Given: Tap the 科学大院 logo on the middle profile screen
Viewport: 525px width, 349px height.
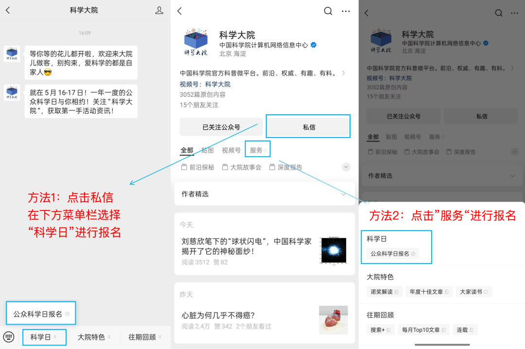Looking at the screenshot, I should 196,42.
